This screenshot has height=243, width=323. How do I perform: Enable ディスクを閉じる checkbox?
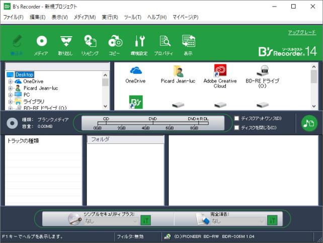pyautogui.click(x=236, y=128)
